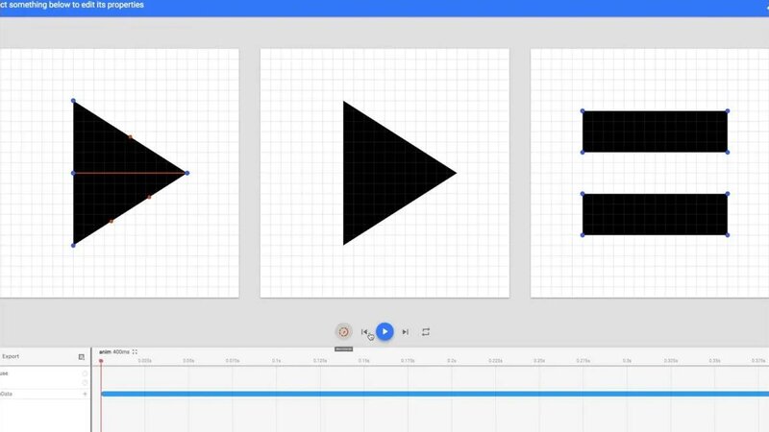Click the 0.3s tick on timeline ruler
This screenshot has width=769, height=432.
click(x=627, y=361)
